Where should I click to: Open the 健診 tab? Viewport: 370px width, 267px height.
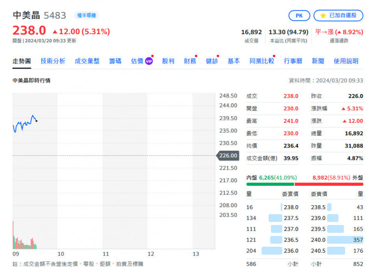click(x=212, y=61)
